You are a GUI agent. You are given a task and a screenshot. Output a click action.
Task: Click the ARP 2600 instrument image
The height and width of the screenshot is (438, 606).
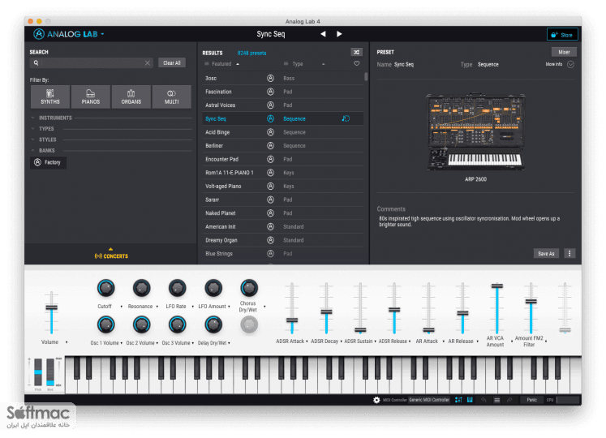click(x=475, y=131)
